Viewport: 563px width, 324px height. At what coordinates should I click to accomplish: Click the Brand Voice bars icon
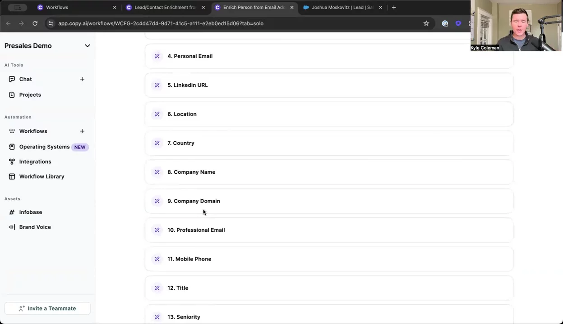click(x=12, y=227)
